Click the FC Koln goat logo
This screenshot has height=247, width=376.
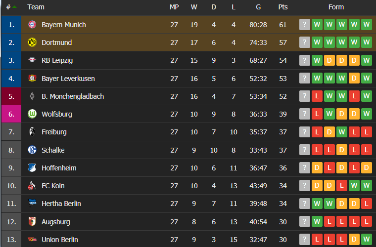pos(32,185)
